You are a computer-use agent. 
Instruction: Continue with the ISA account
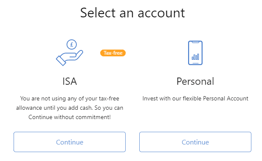(x=70, y=142)
